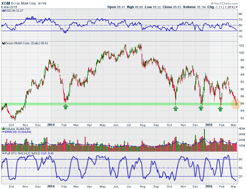Click the 20 label on the stochastic axis
Image resolution: width=246 pixels, height=189 pixels.
pyautogui.click(x=240, y=176)
